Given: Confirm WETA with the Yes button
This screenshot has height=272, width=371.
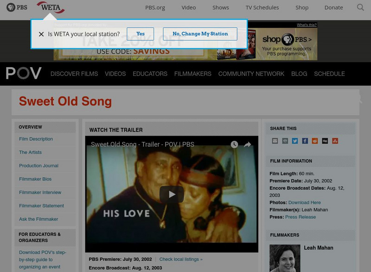Looking at the screenshot, I should tap(141, 34).
